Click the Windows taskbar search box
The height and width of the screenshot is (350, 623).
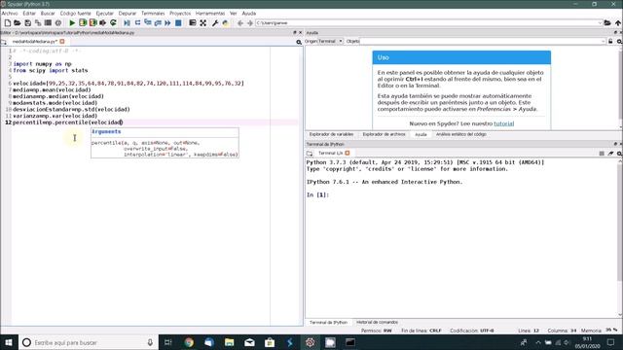(x=89, y=342)
